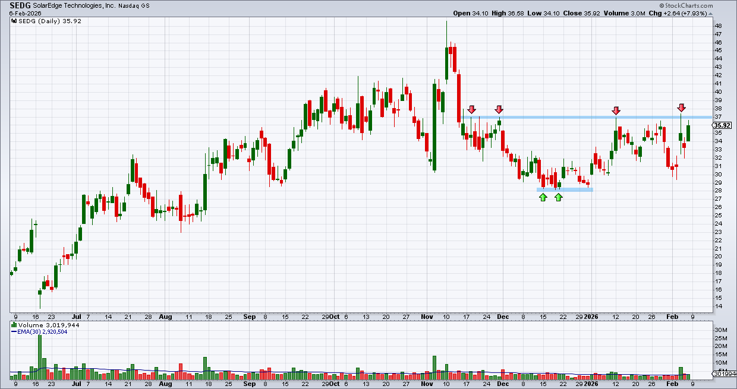Click the Sep label below the volume panel
The image size is (737, 389).
pos(250,385)
